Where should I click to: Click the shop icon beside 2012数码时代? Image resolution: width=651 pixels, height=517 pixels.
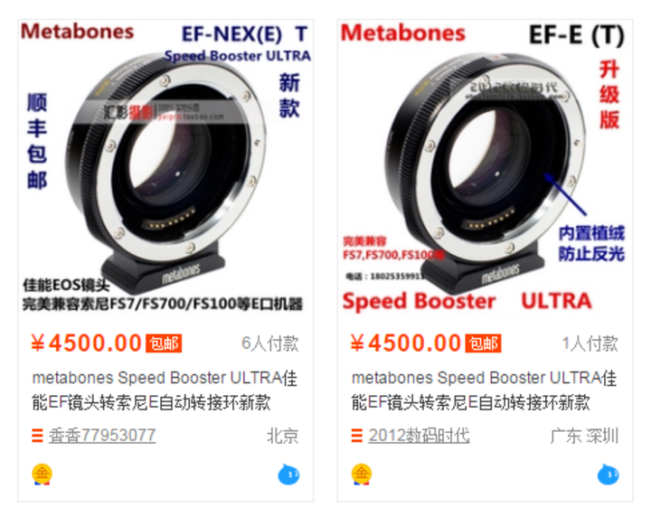[x=356, y=436]
